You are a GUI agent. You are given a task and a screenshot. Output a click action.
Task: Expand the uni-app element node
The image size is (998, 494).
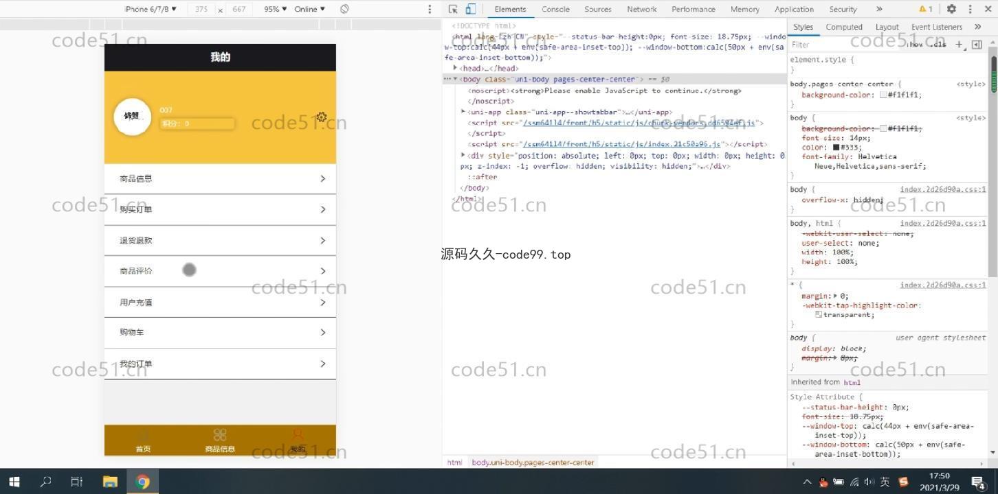[x=463, y=112]
